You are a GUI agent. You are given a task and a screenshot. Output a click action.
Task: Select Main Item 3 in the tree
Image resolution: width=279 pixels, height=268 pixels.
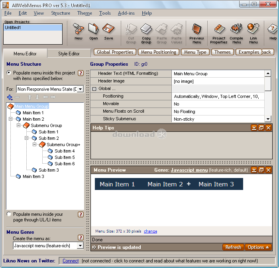pos(33,176)
